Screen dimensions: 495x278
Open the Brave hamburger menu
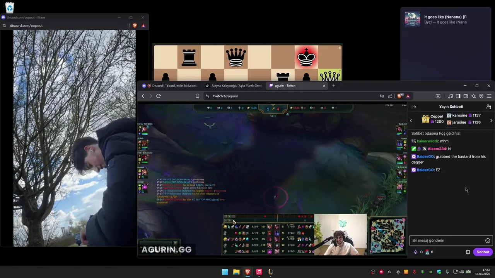click(489, 96)
